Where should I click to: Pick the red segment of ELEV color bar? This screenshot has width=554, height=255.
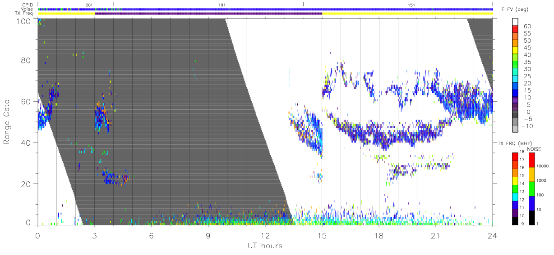tap(516, 30)
